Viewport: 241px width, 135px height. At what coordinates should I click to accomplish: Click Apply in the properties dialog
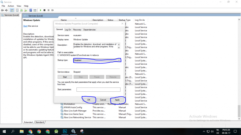coord(117,100)
